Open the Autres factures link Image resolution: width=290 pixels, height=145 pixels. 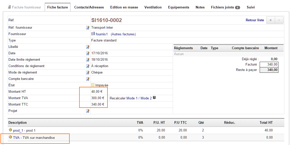[123, 34]
